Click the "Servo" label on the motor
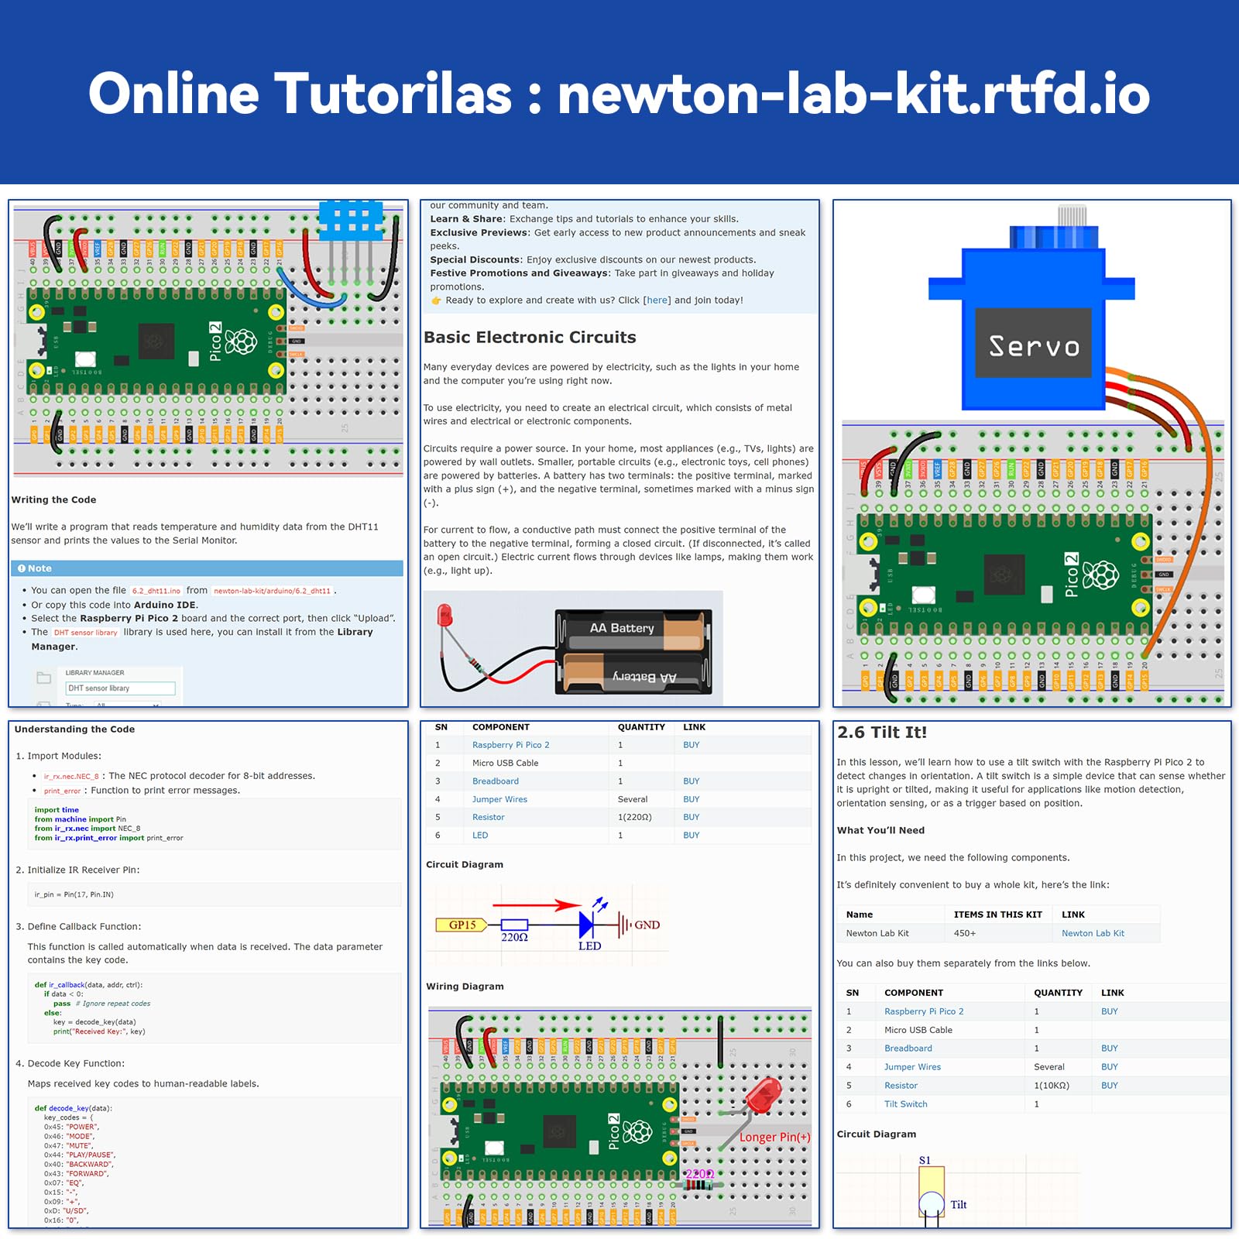Screen dimensions: 1239x1239 [x=1034, y=346]
